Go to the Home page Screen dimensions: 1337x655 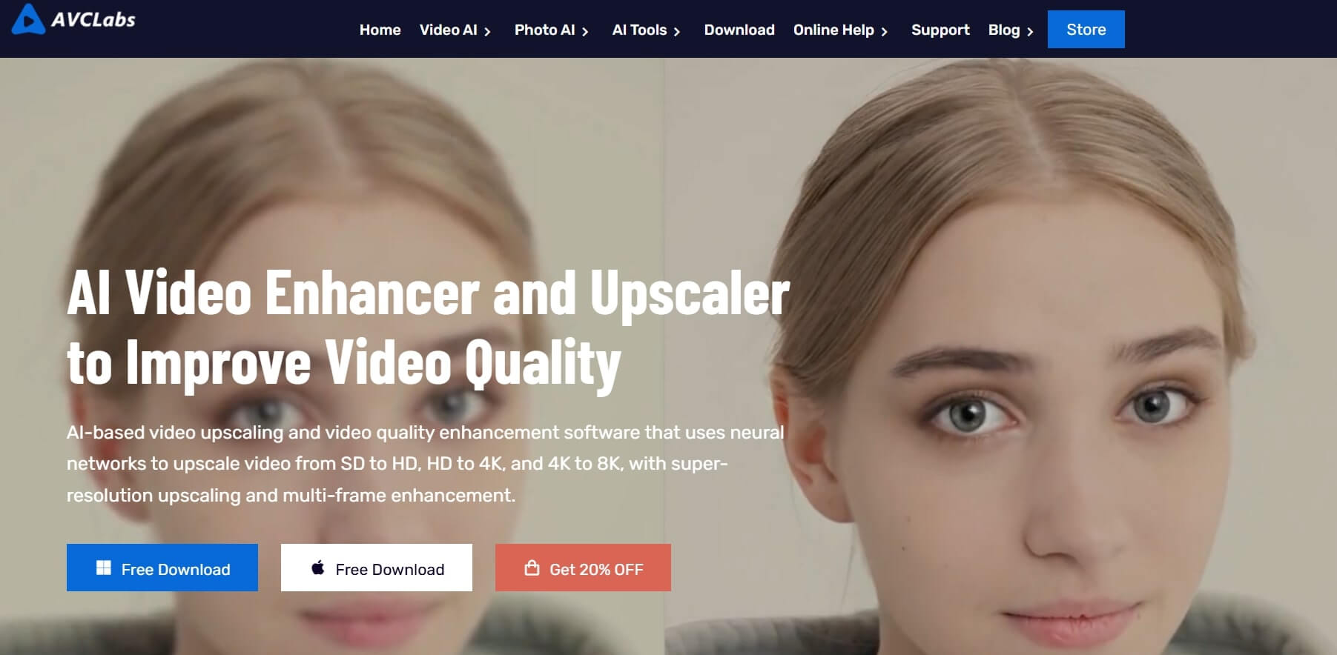(380, 30)
